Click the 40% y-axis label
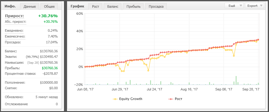Image resolution: width=269 pixels, height=112 pixels. point(79,31)
